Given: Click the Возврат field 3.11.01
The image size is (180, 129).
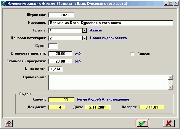Looking at the screenshot, I should tap(152, 107).
